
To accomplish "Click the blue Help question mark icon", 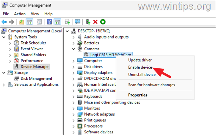I will (x=49, y=22).
